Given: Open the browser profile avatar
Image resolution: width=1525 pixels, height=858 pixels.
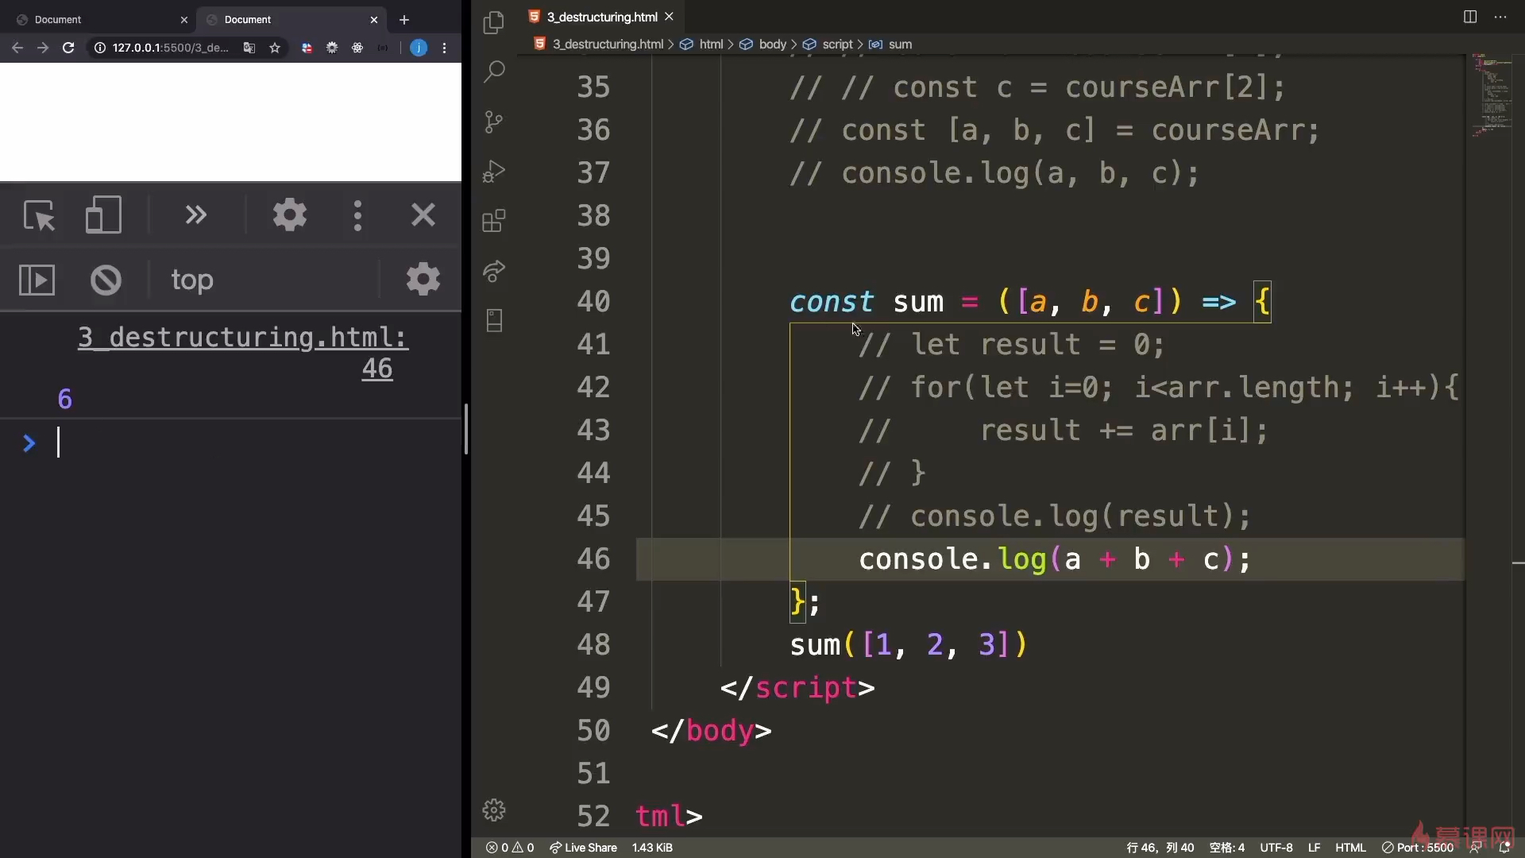Looking at the screenshot, I should point(419,48).
